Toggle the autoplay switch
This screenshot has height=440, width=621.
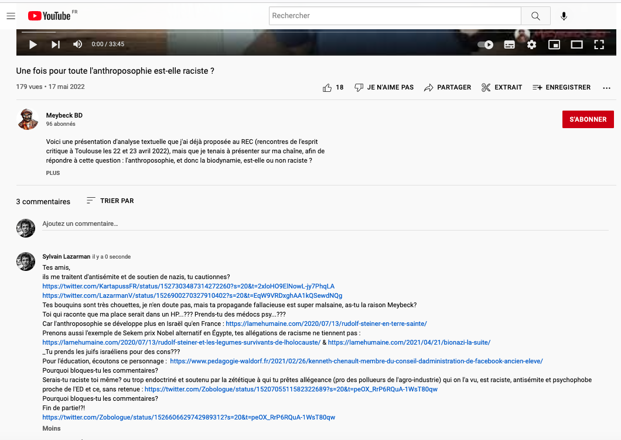(485, 44)
